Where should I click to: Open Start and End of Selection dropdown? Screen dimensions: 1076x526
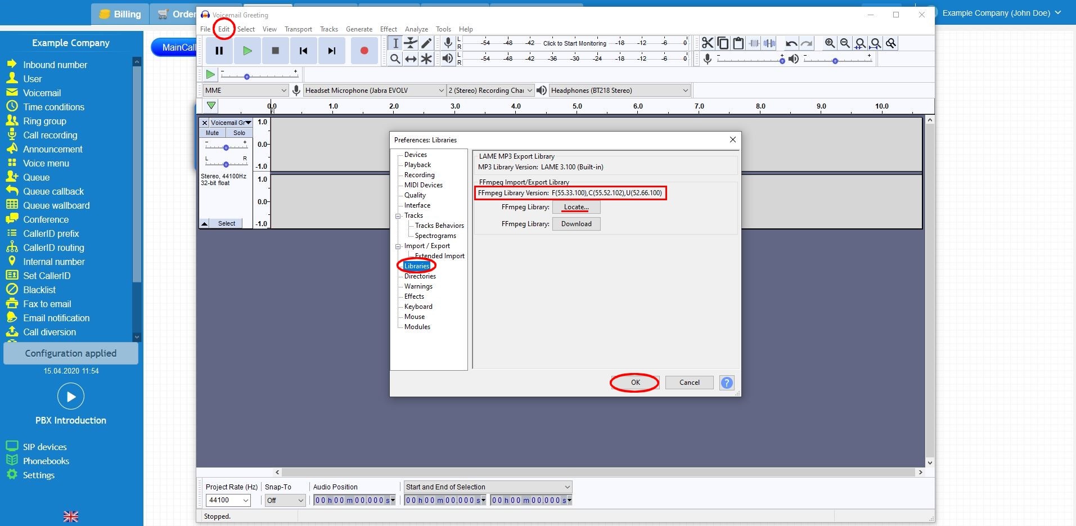[488, 487]
